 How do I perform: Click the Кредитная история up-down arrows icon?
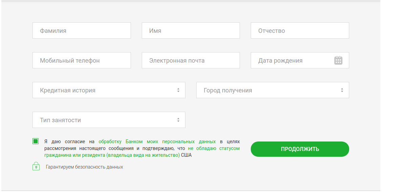tap(178, 90)
